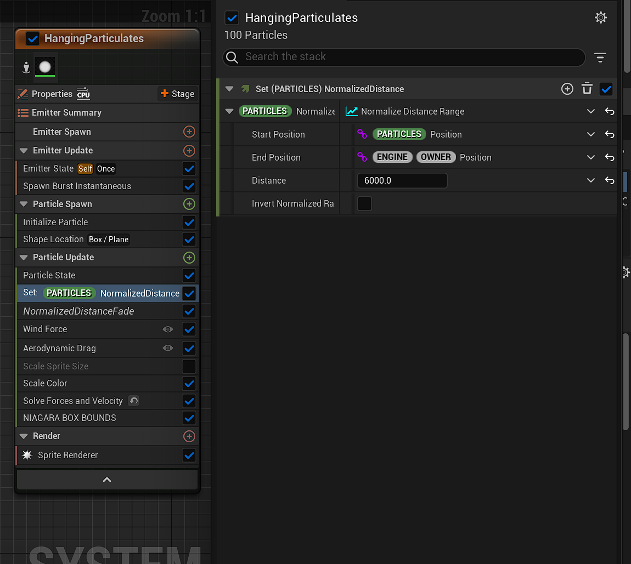This screenshot has height=564, width=631.
Task: Disable the Shape Location module
Action: pos(189,239)
